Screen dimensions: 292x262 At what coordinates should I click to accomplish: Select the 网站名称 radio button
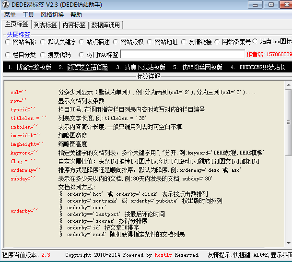[x=8, y=42]
